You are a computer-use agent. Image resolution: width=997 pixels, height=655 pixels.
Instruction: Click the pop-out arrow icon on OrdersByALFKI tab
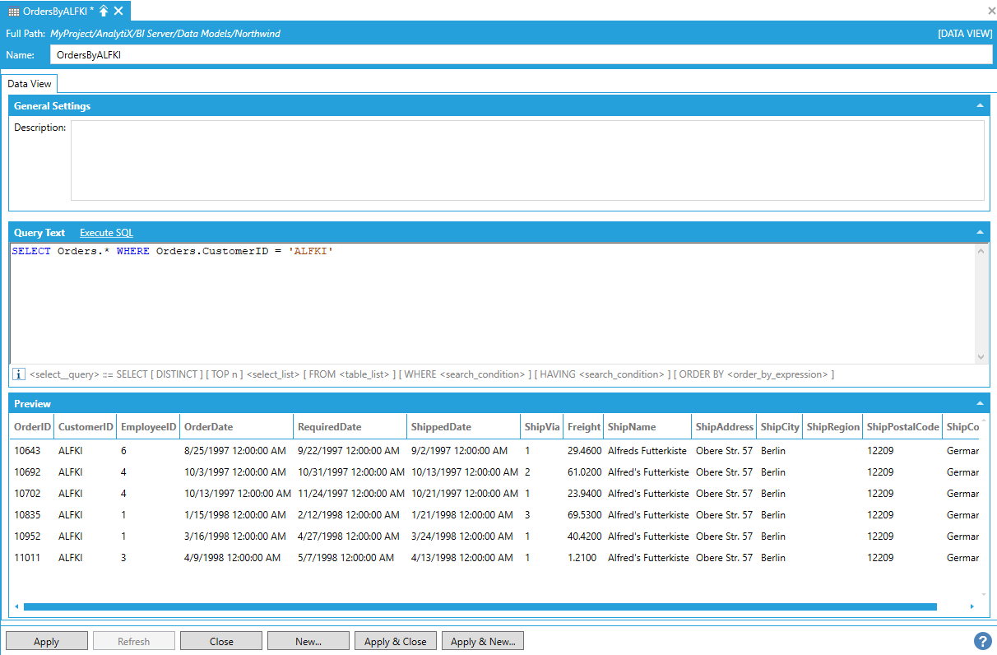[x=104, y=11]
